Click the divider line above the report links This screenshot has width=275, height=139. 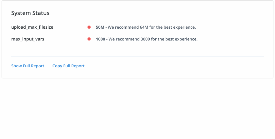(137, 56)
